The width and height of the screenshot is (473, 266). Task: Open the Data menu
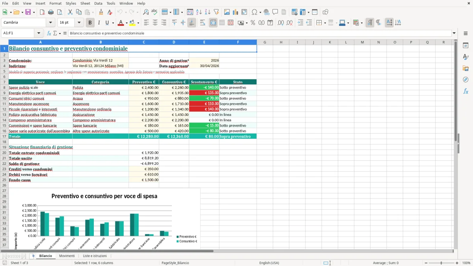[98, 3]
